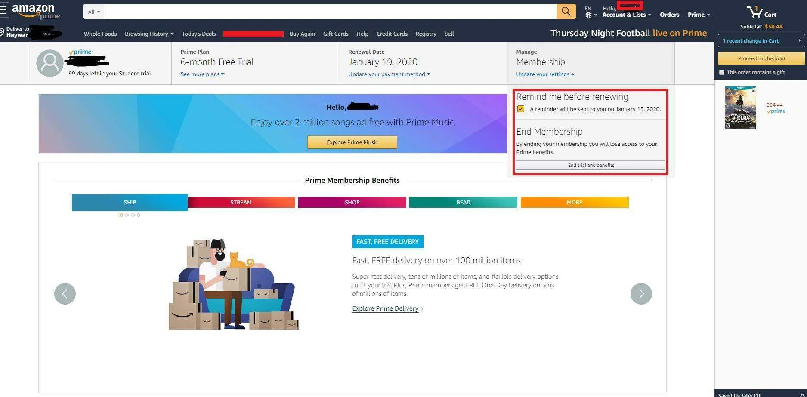Click 'End trial and benefits' button
The image size is (807, 397).
(x=591, y=165)
